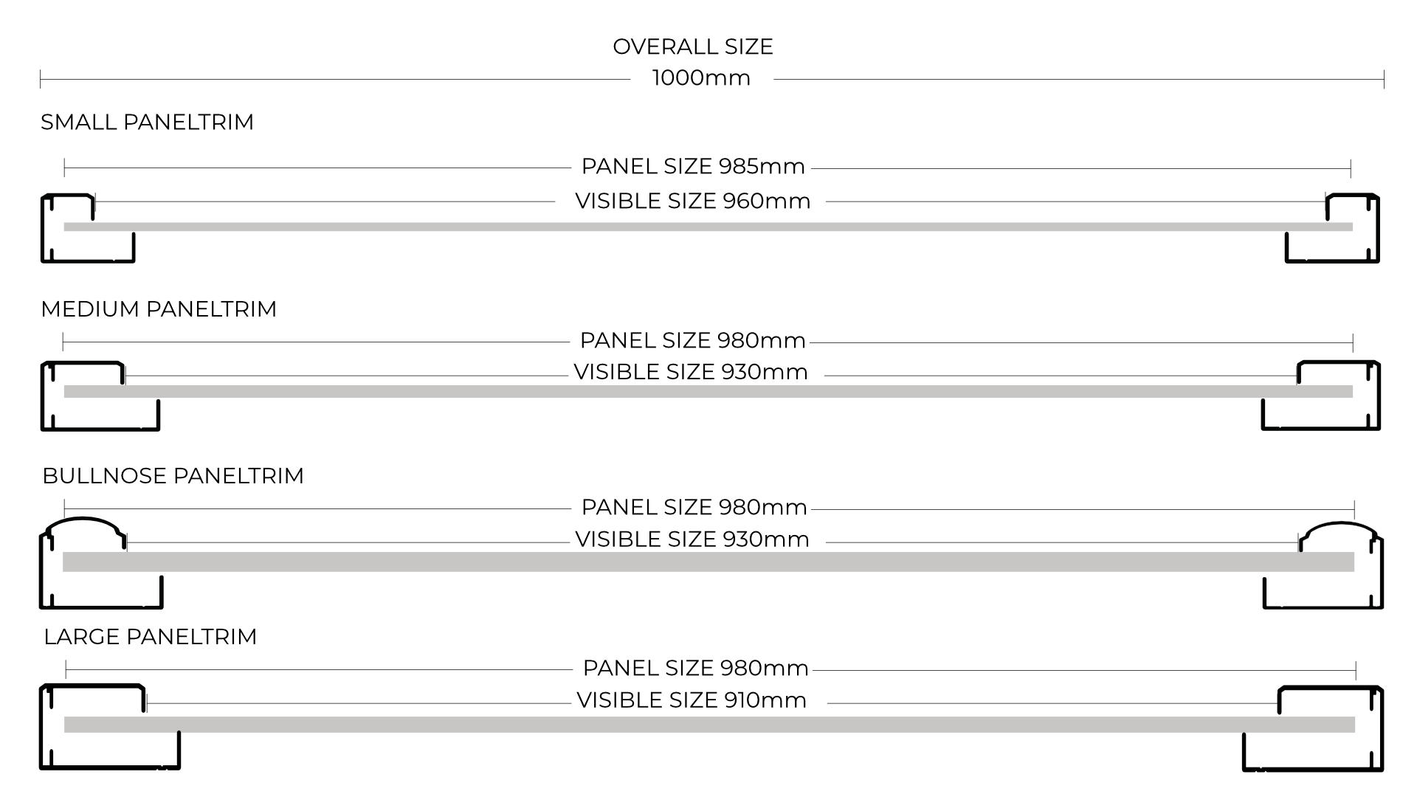This screenshot has height=797, width=1417.
Task: Select bullnose VISIBLE SIZE 930mm text
Action: [692, 539]
